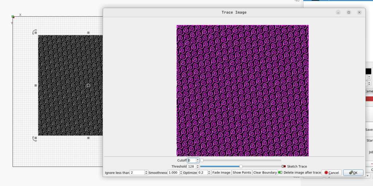Click the Optimize spinner arrows
373x186 pixels.
click(x=209, y=173)
